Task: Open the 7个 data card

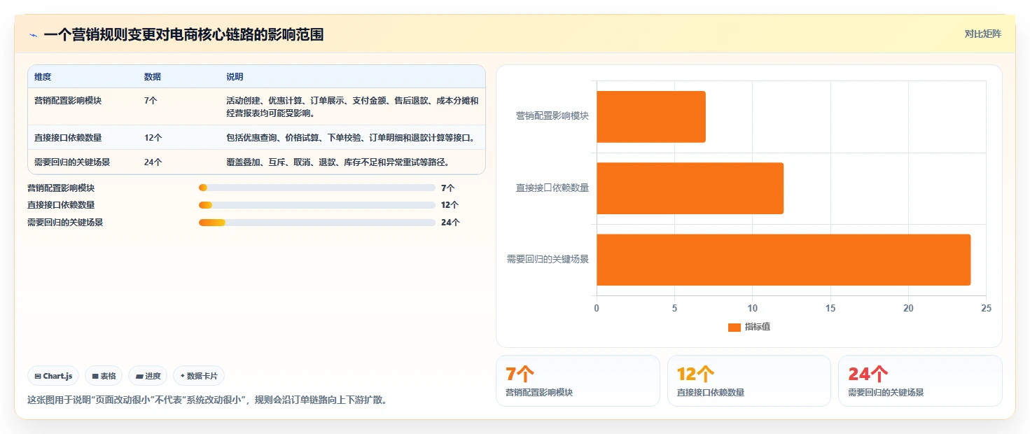Action: coord(578,381)
